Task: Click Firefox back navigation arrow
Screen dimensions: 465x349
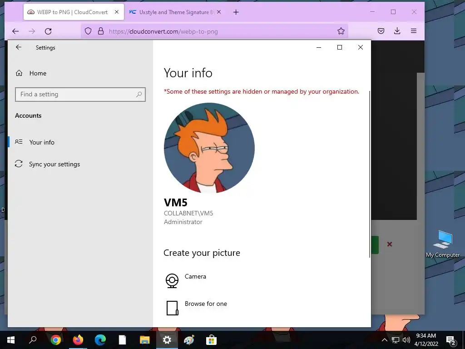Action: (15, 31)
